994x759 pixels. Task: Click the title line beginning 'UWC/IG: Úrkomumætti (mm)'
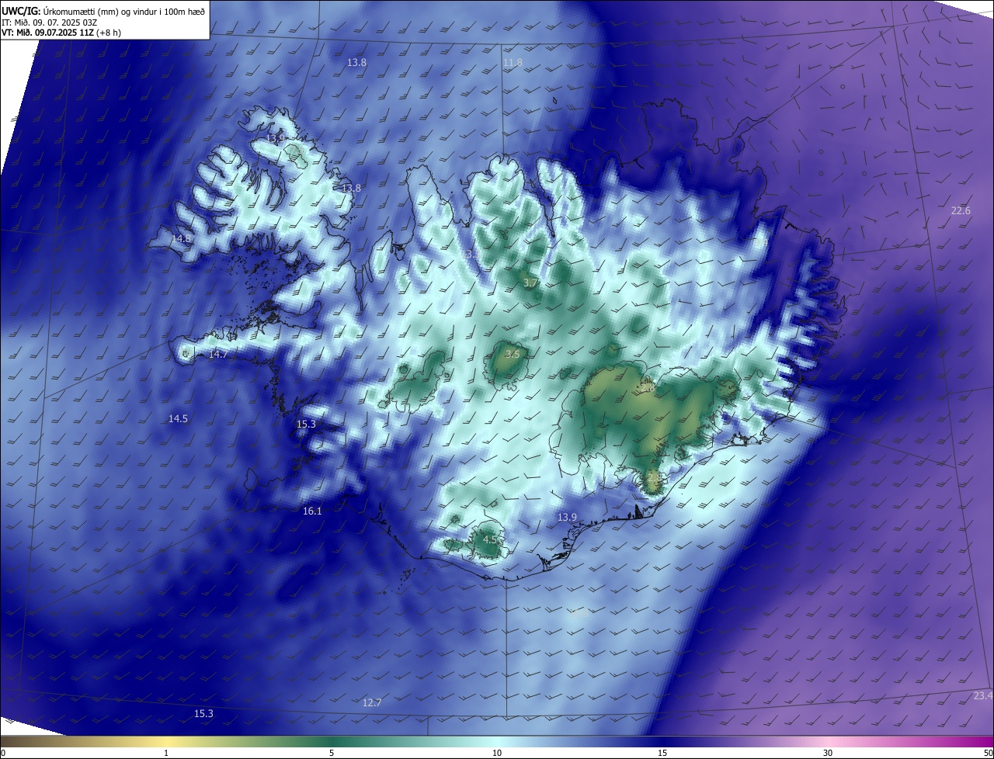pos(103,11)
